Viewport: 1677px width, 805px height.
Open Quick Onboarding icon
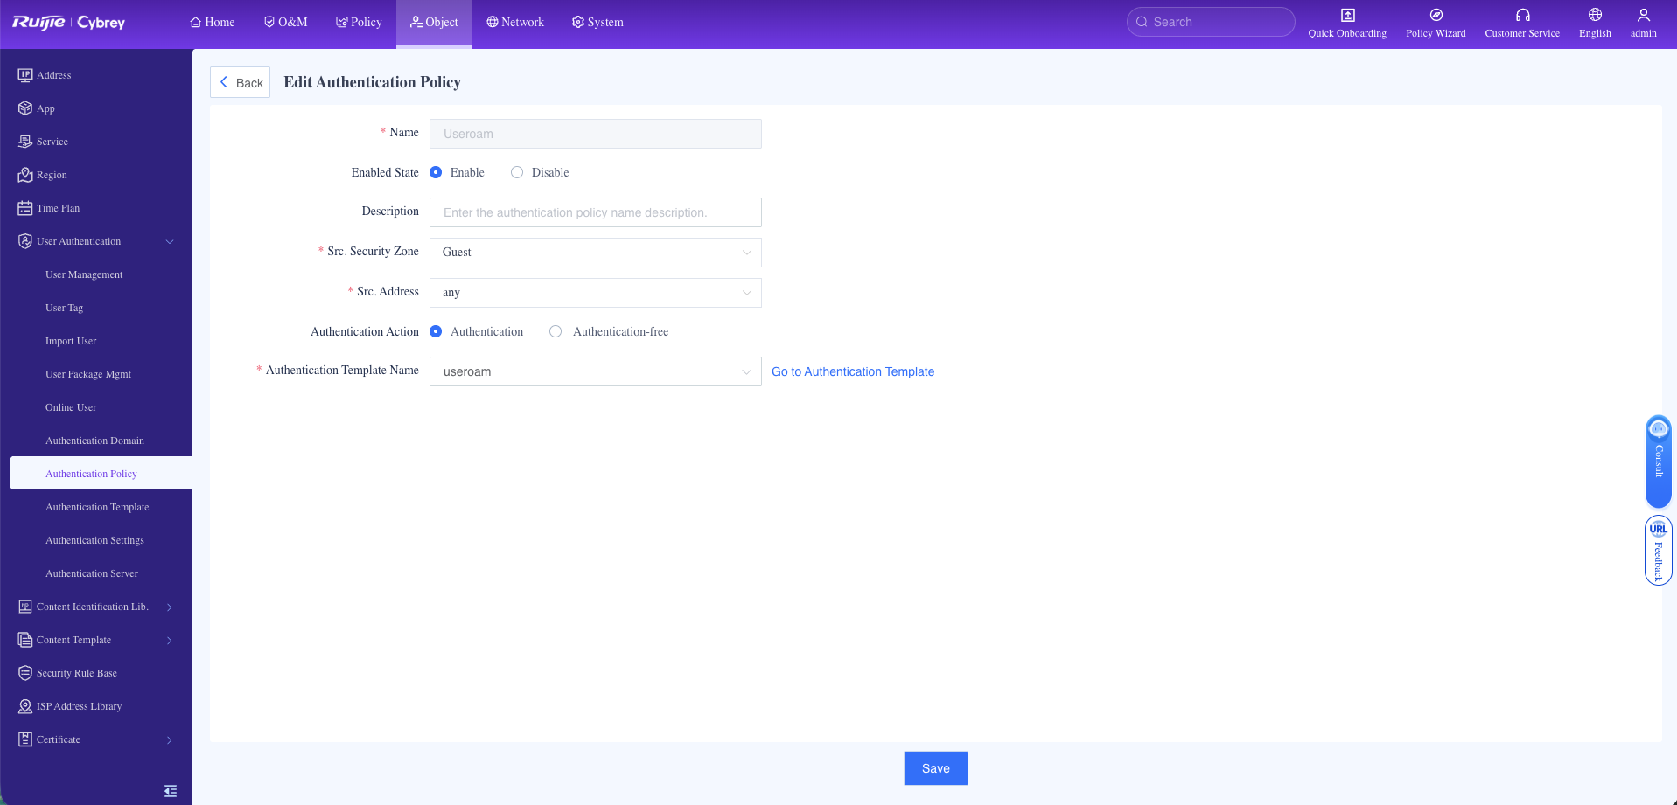[x=1347, y=15]
